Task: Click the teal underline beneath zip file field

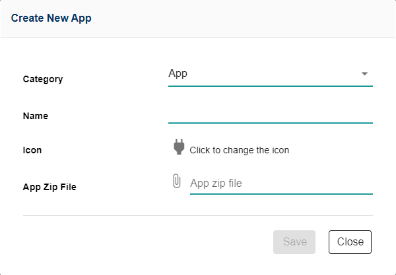Action: point(280,194)
